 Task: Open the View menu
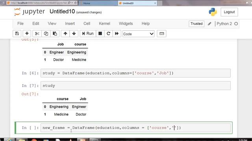pos(52,23)
